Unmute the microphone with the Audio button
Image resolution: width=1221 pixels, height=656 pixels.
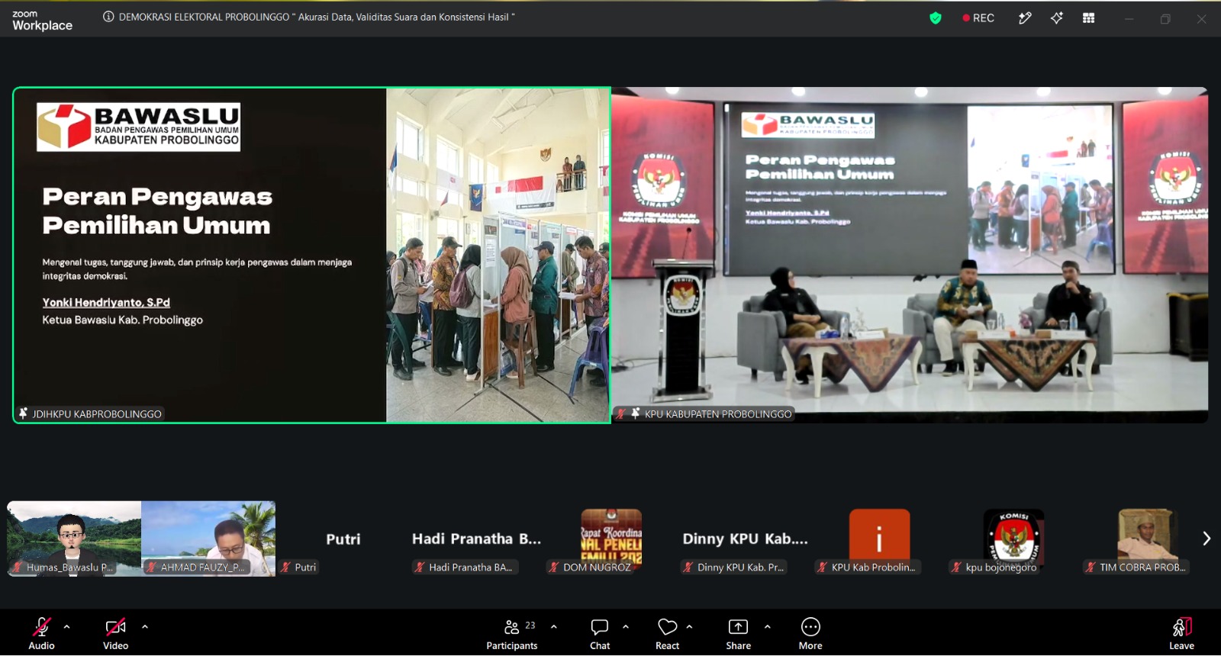[x=41, y=633]
